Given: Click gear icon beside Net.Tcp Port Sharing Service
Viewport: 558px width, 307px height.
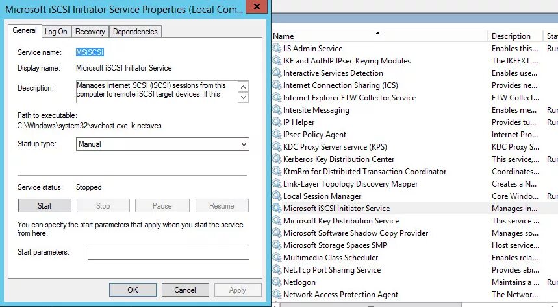Looking at the screenshot, I should click(277, 269).
